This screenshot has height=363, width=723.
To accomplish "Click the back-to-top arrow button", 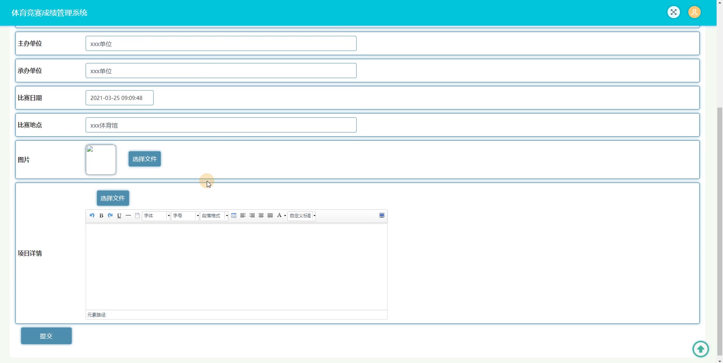I will [701, 349].
